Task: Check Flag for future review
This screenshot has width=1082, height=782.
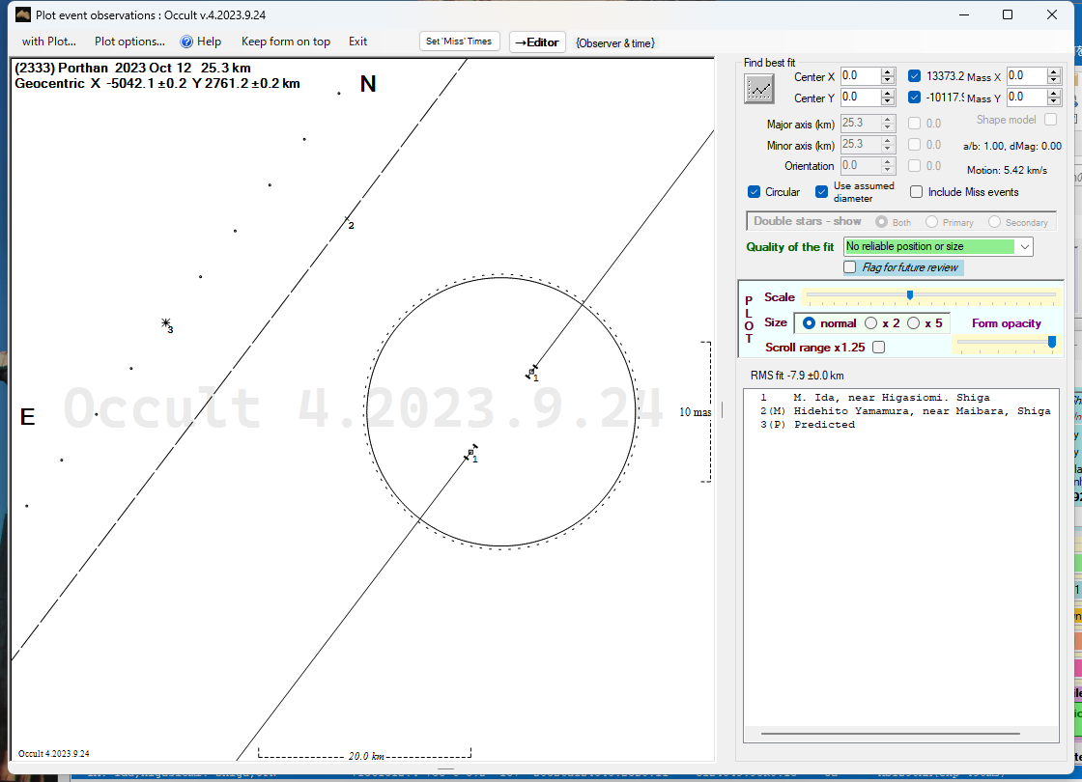Action: tap(850, 267)
